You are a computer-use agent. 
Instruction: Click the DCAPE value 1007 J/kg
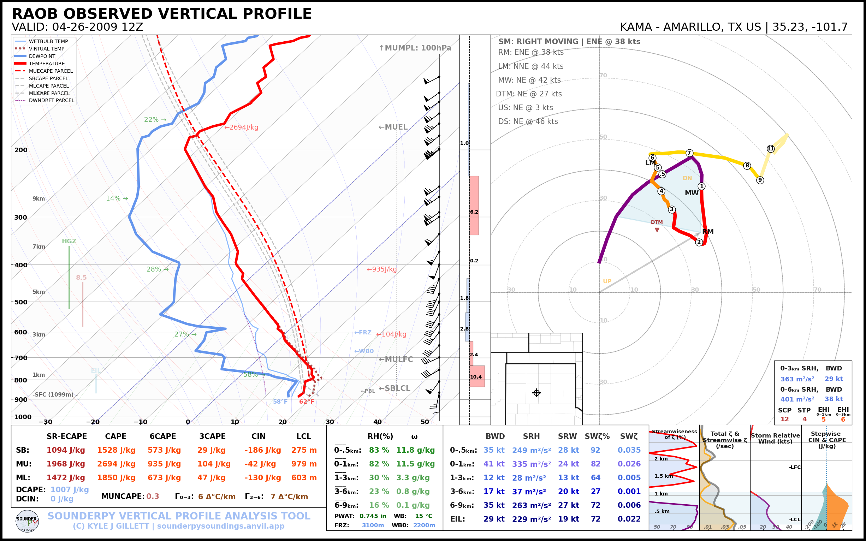(x=70, y=489)
